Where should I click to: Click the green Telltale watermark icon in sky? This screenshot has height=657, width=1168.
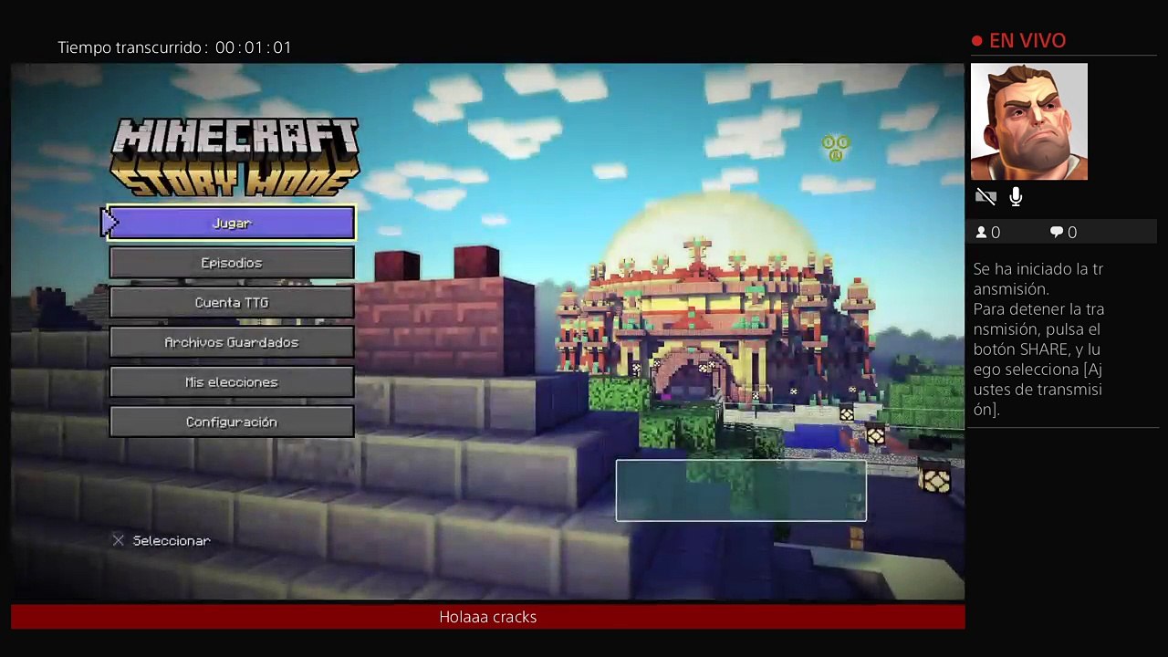coord(835,148)
